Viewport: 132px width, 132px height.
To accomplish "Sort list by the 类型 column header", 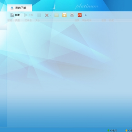I will coord(18,21).
